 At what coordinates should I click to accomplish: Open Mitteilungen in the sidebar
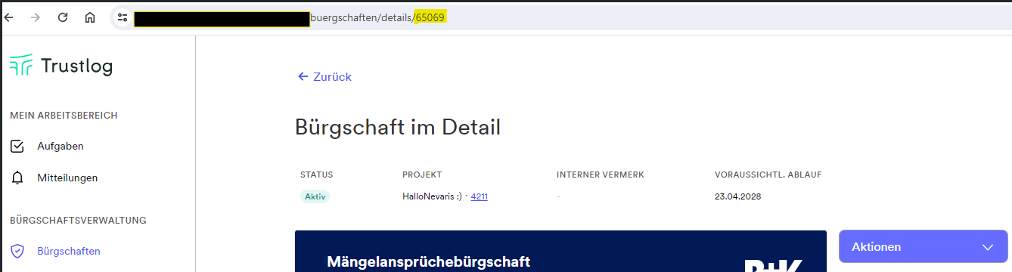(67, 178)
